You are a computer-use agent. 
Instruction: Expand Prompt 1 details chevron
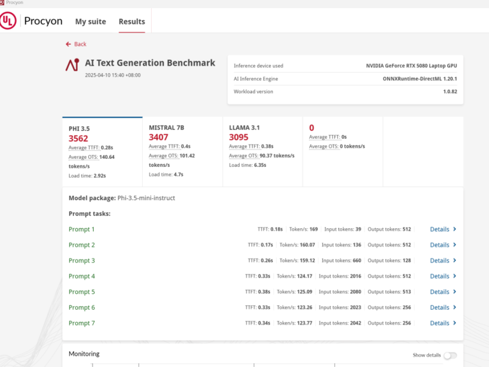pos(455,229)
